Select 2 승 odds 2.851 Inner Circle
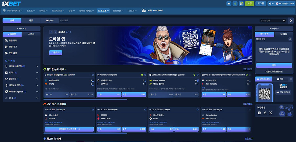The width and height of the screenshot is (296, 142). click(134, 129)
